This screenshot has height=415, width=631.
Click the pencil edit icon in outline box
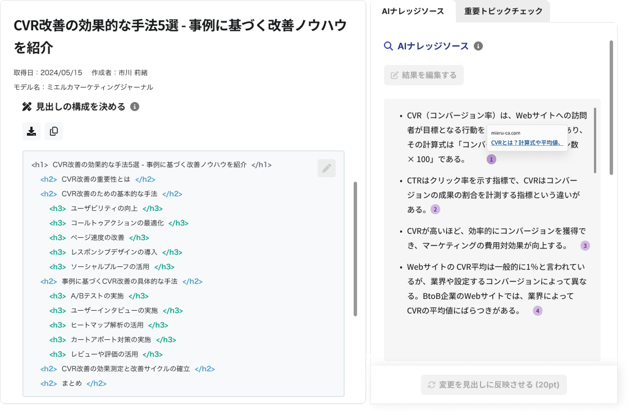click(x=326, y=168)
